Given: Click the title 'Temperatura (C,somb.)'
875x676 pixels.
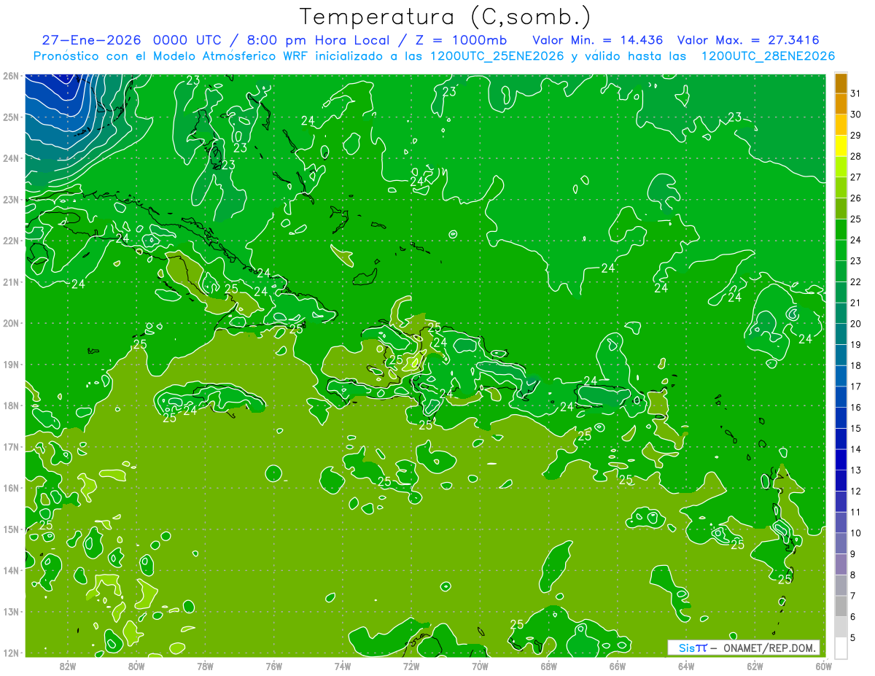Looking at the screenshot, I should [445, 17].
